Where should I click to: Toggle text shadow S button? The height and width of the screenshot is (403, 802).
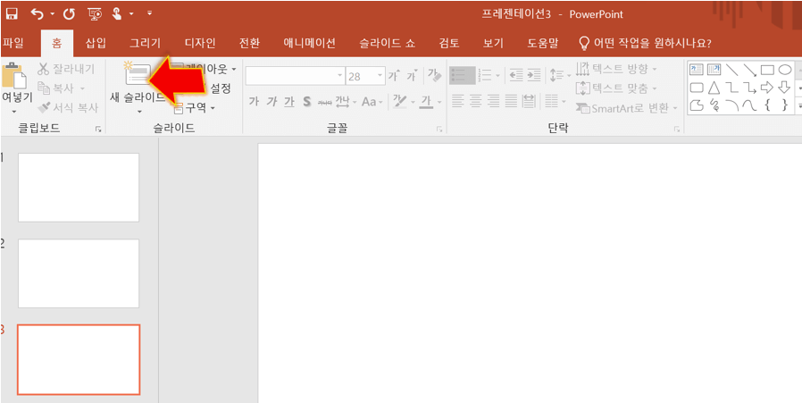(307, 101)
